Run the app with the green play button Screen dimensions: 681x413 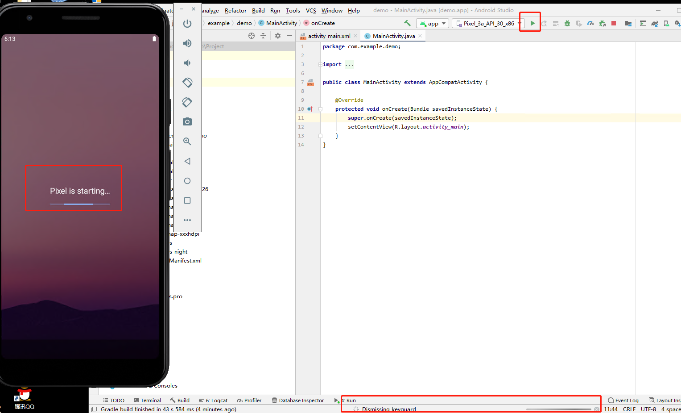(x=532, y=23)
